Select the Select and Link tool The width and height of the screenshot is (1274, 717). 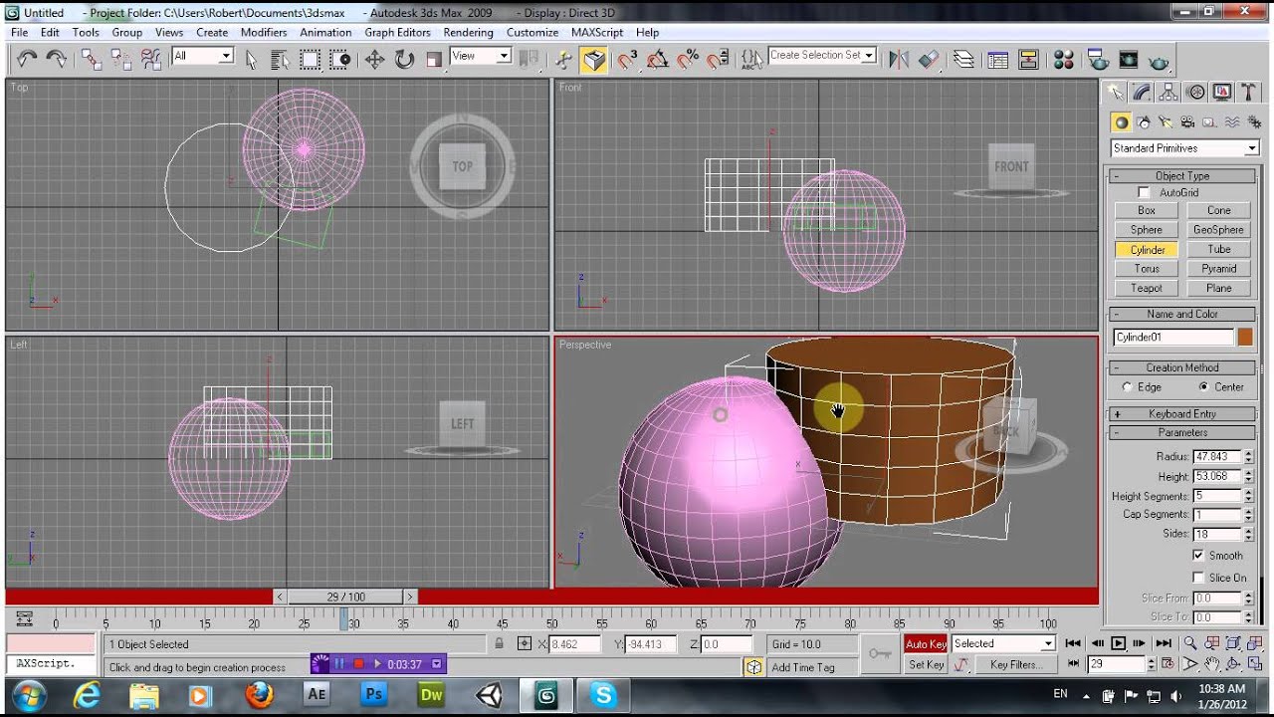[91, 59]
